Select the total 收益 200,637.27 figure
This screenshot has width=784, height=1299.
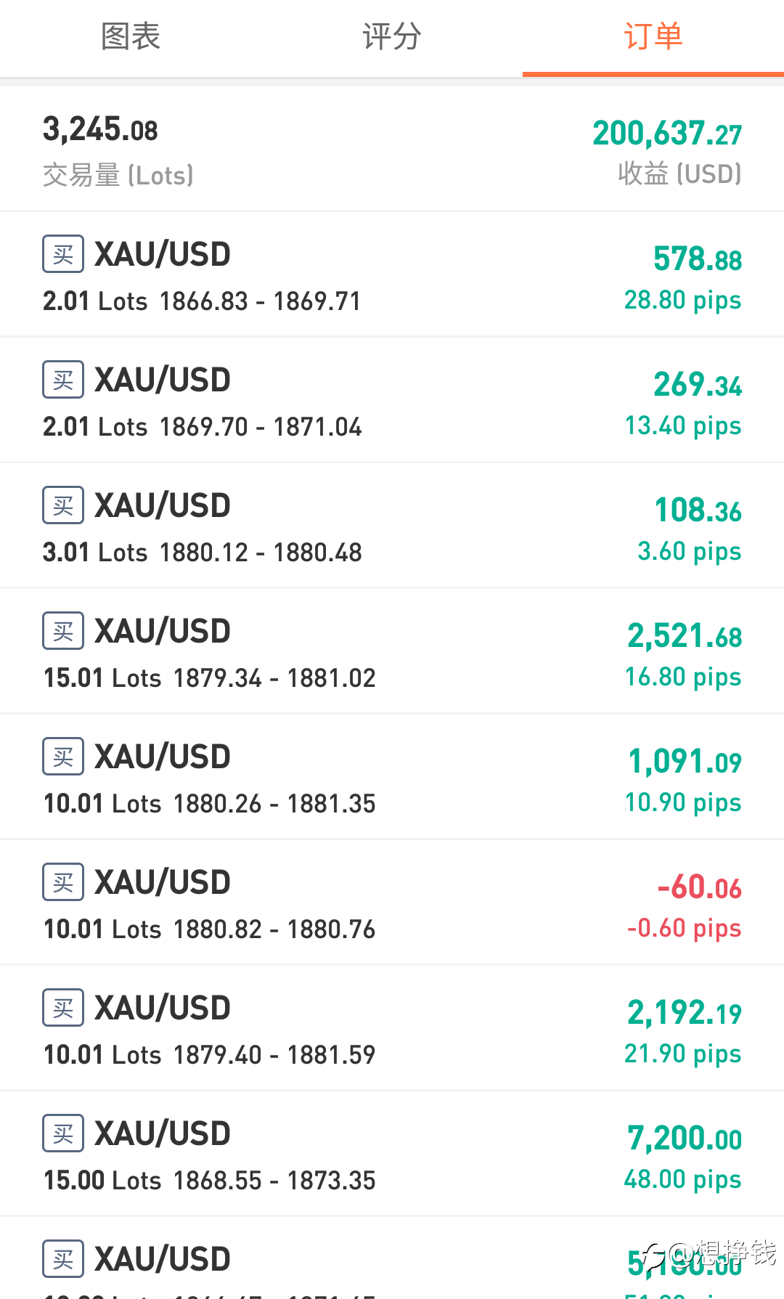pyautogui.click(x=667, y=134)
